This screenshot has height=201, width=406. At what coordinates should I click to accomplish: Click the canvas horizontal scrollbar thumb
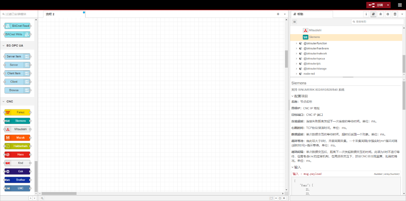coord(59,193)
